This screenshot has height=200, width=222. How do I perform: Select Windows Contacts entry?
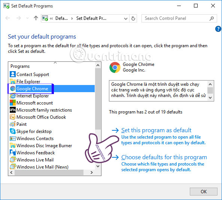click(x=35, y=139)
